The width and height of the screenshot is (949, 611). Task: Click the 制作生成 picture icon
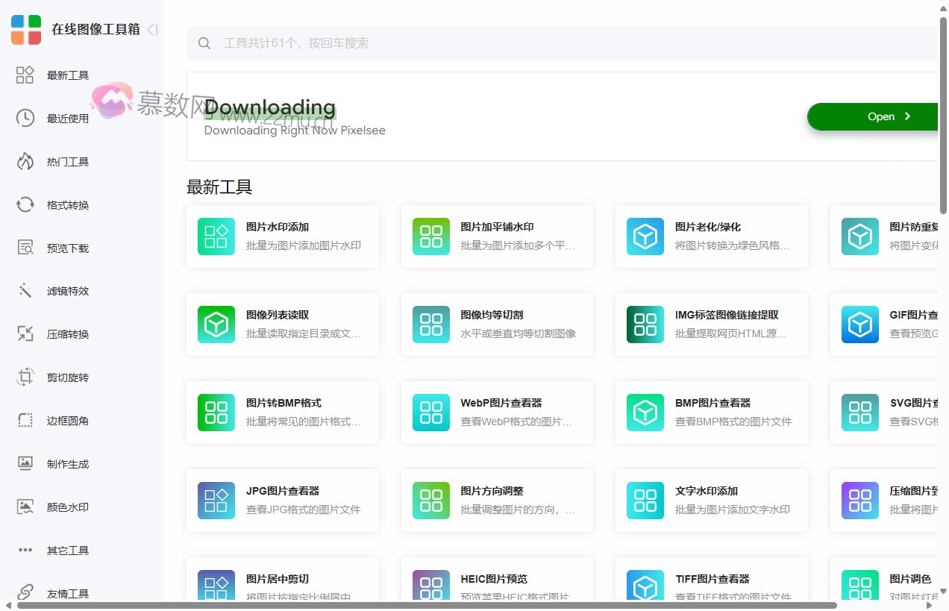click(x=25, y=463)
